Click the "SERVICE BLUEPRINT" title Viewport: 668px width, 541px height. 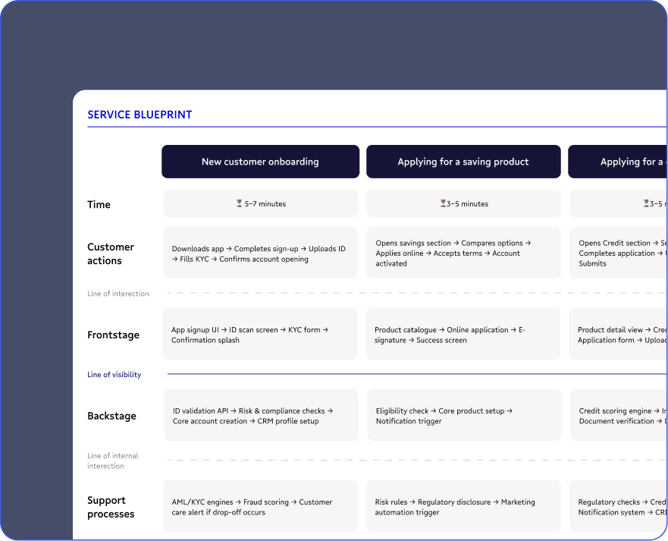pos(140,115)
